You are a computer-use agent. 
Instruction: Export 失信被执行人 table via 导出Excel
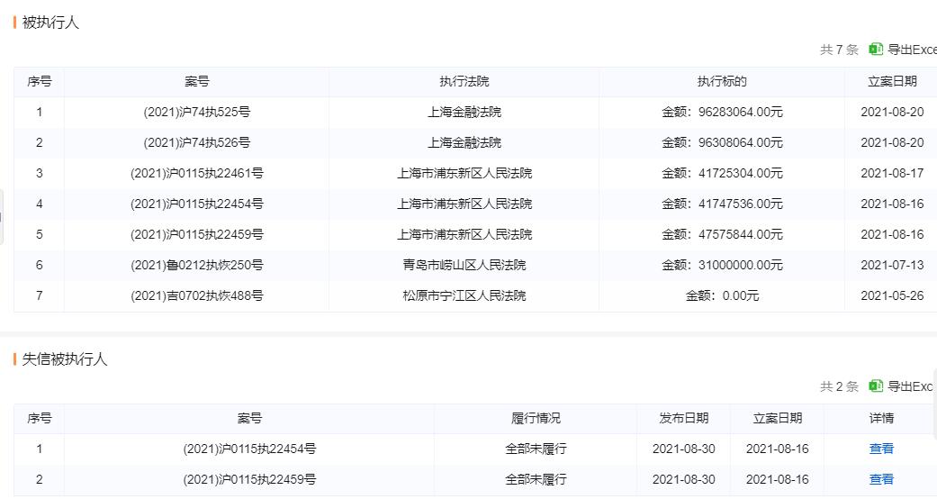(910, 386)
